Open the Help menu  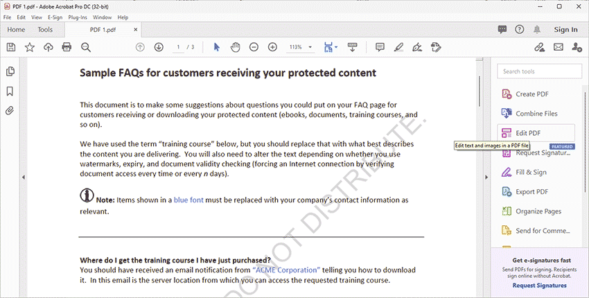(x=123, y=17)
